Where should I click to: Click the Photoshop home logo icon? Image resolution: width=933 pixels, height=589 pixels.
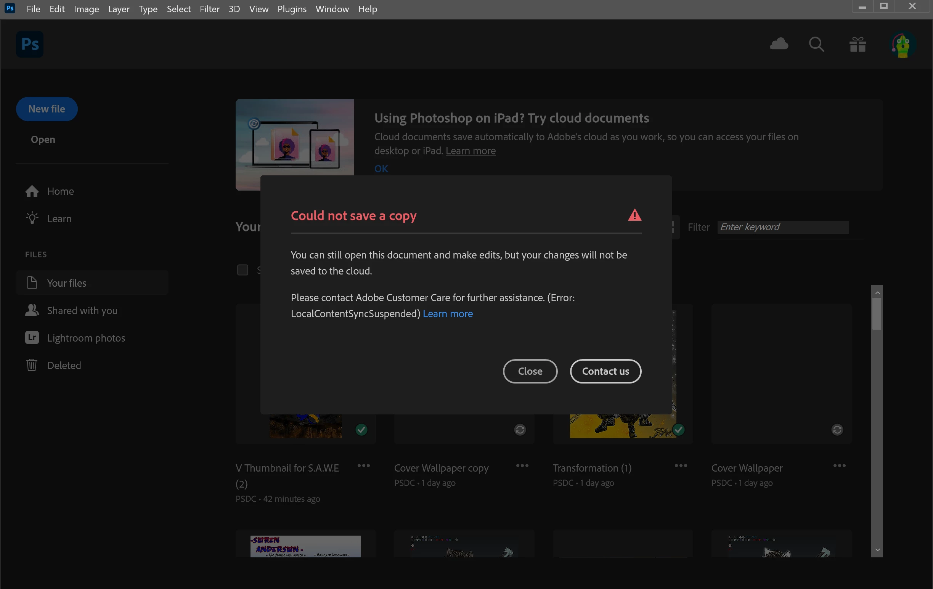(x=30, y=44)
